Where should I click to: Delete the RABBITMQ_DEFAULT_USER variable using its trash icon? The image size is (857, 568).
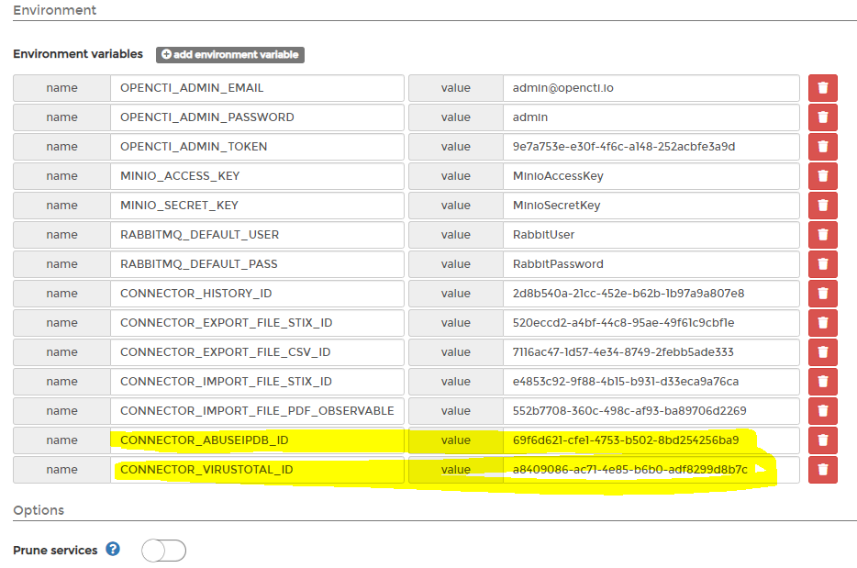pos(823,234)
